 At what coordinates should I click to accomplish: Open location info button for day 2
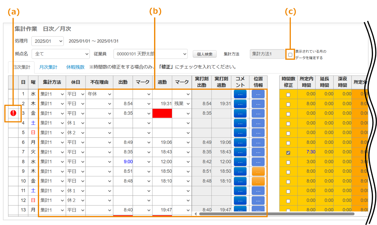258,104
